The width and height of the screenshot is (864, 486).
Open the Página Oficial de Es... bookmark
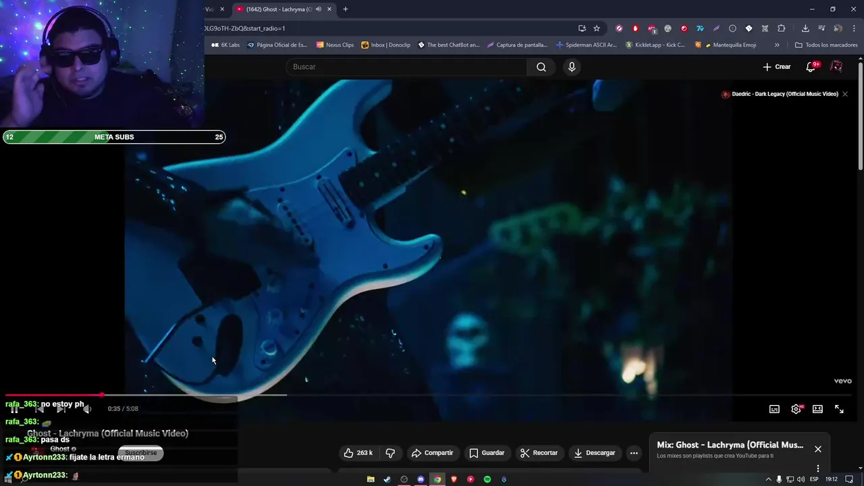point(277,45)
